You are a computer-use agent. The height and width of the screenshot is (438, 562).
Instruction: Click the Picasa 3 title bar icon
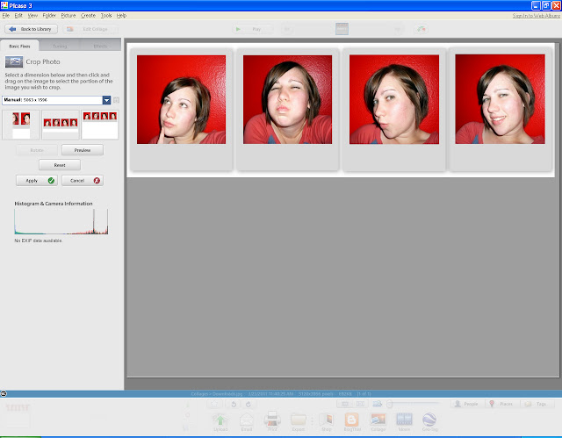4,5
